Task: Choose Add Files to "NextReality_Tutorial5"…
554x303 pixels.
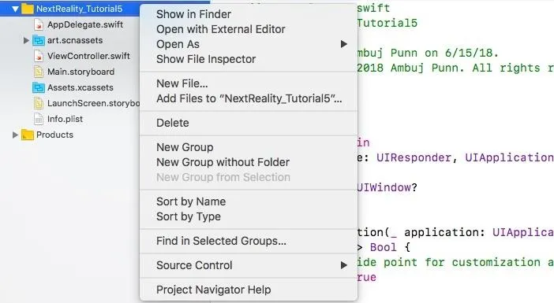Action: pos(249,98)
